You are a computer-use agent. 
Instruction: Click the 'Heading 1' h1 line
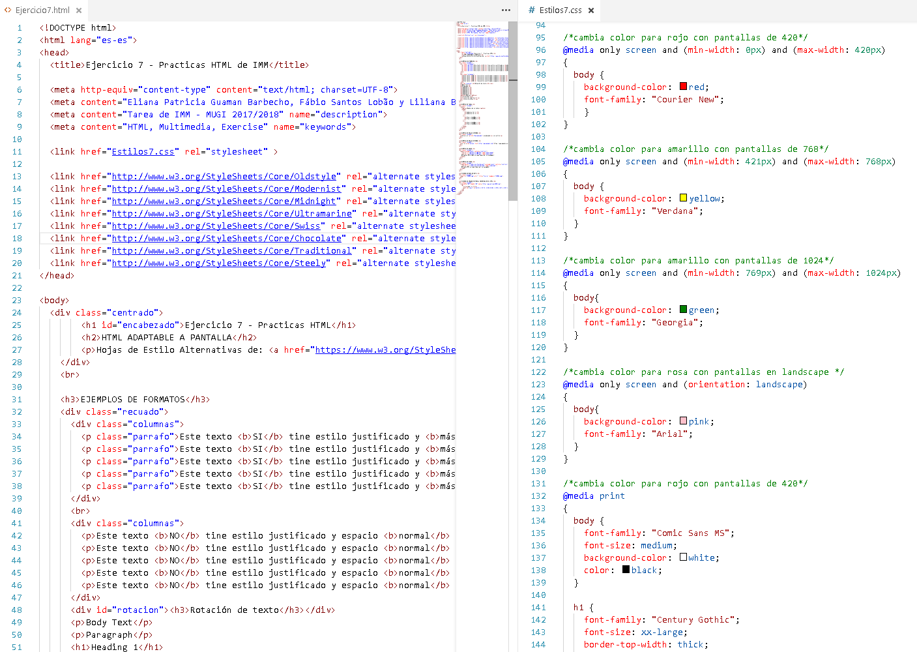pyautogui.click(x=117, y=647)
